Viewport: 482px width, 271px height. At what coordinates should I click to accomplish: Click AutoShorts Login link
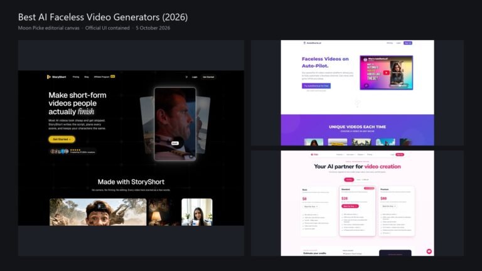pos(399,43)
